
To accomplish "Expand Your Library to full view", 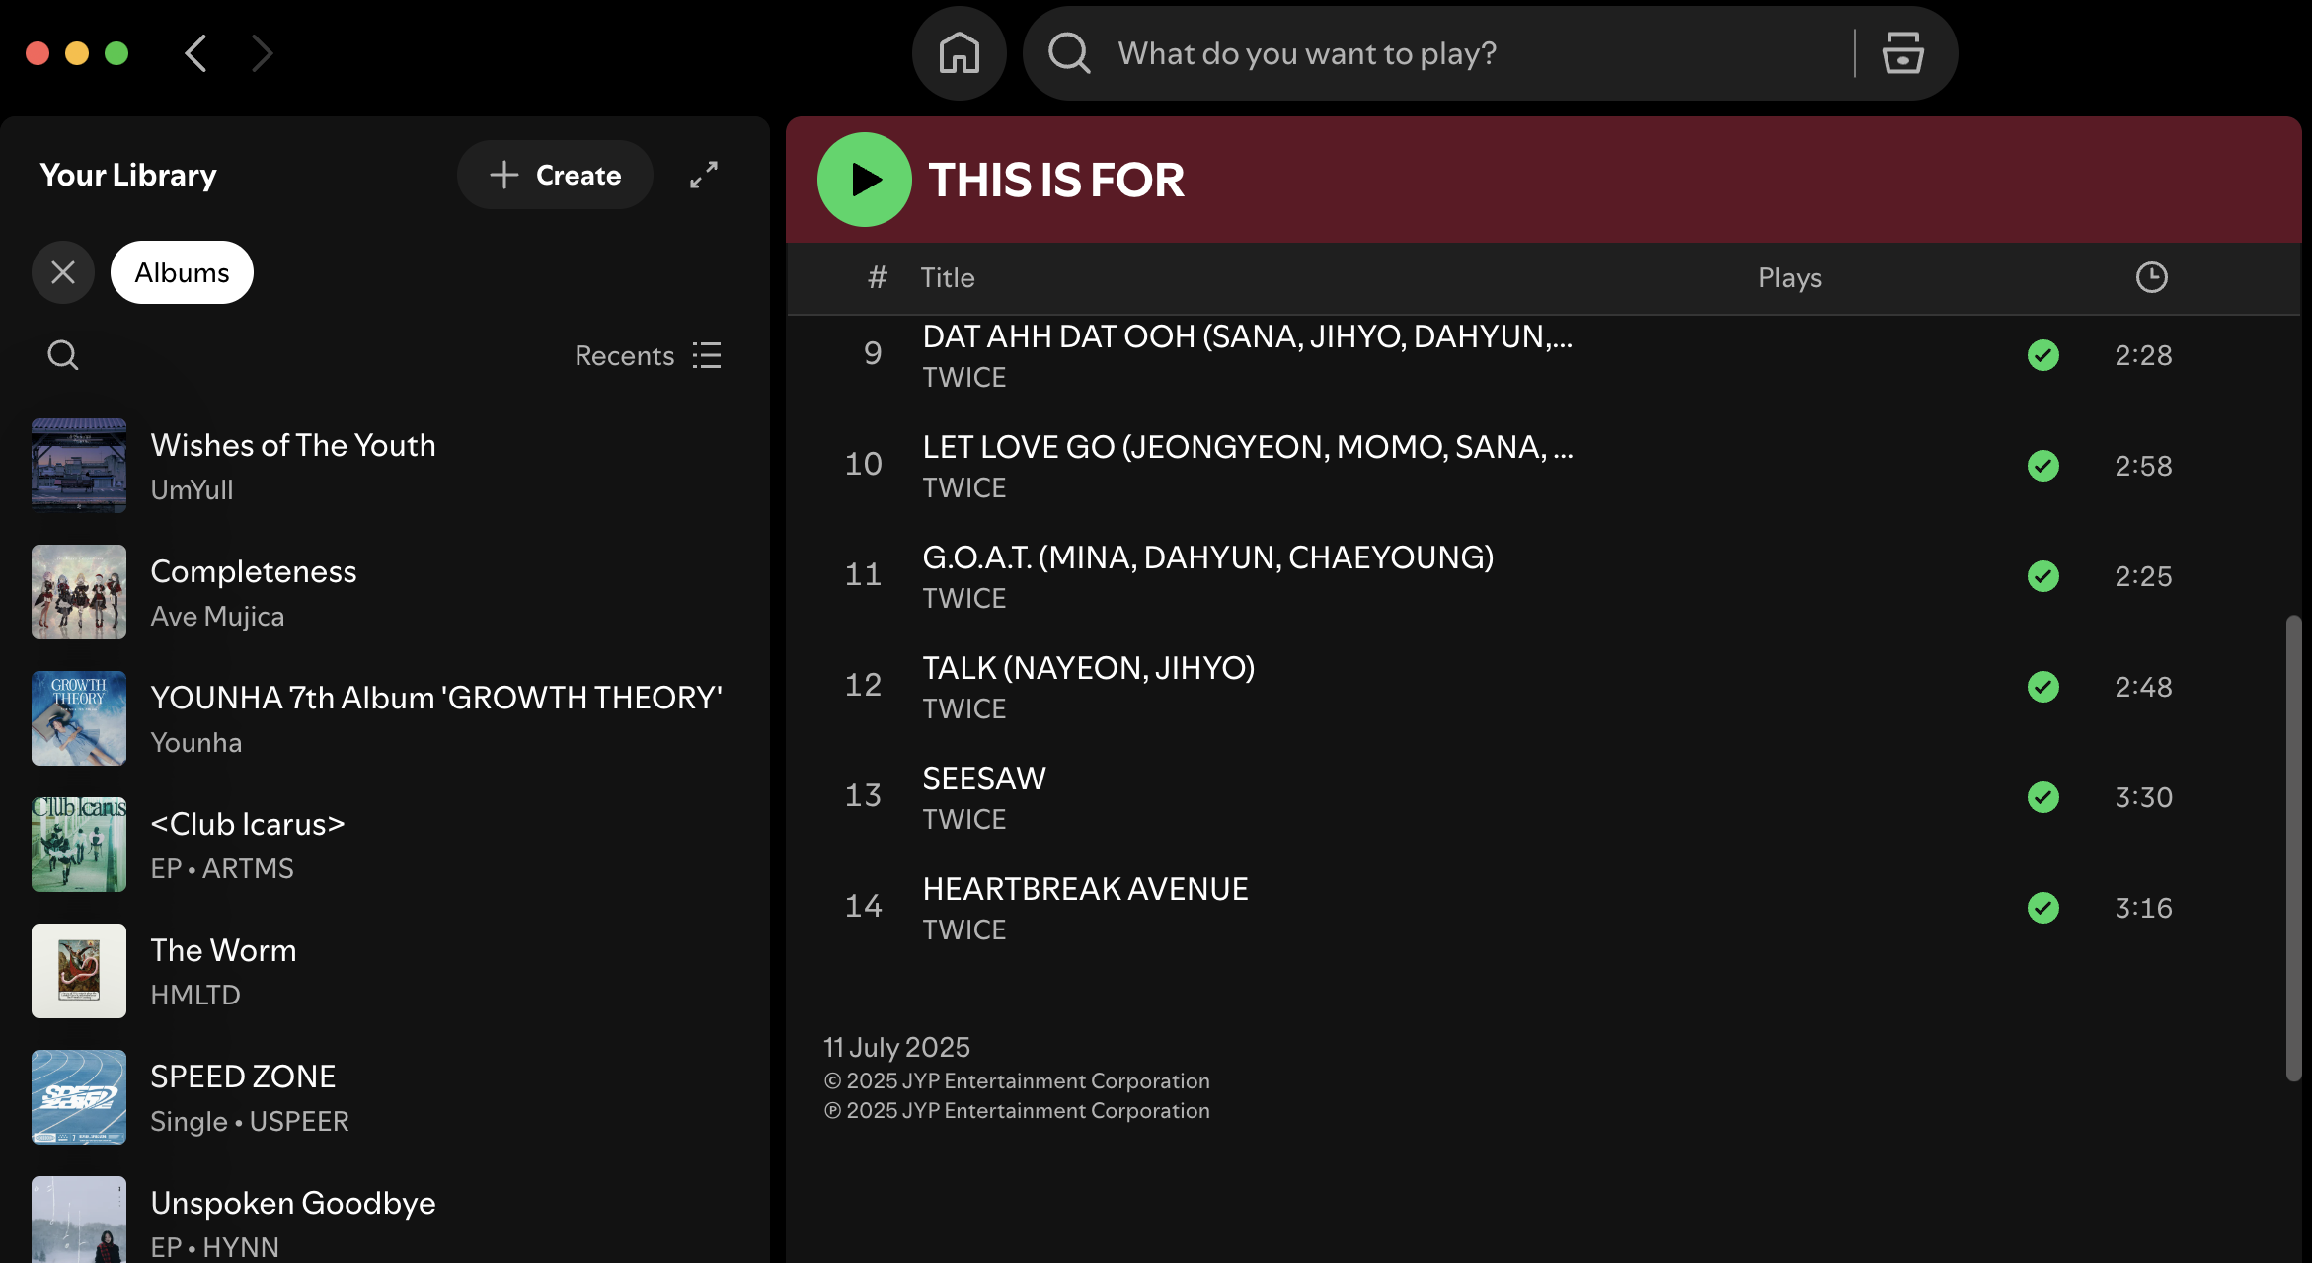I will pyautogui.click(x=704, y=175).
